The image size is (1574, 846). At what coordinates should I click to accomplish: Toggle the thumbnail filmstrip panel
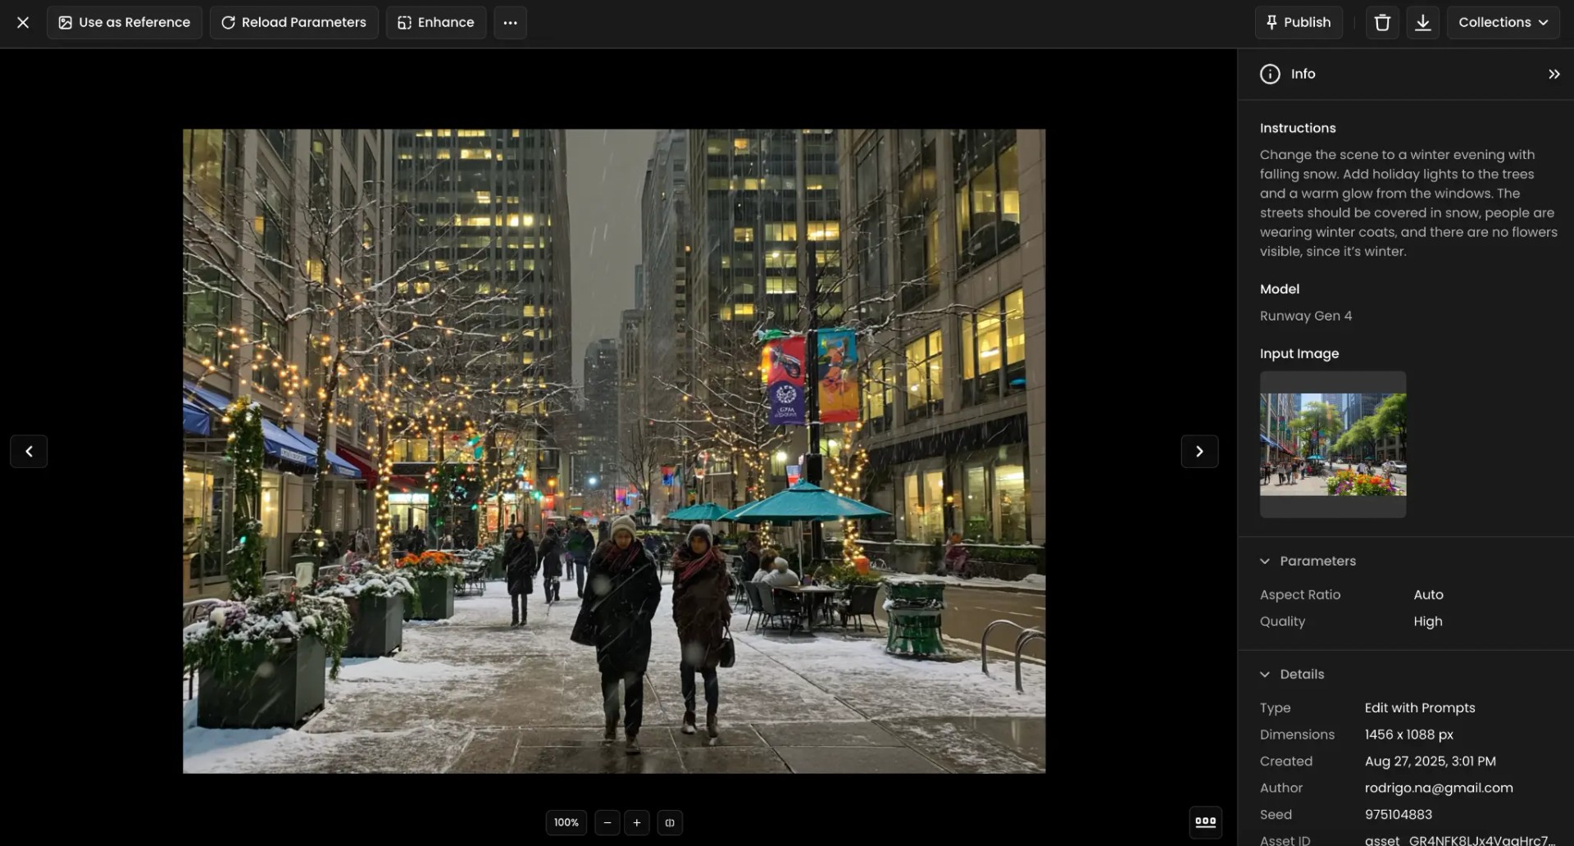pos(1205,821)
